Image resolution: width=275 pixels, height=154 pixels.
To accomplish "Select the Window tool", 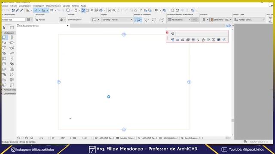I will tap(4, 64).
